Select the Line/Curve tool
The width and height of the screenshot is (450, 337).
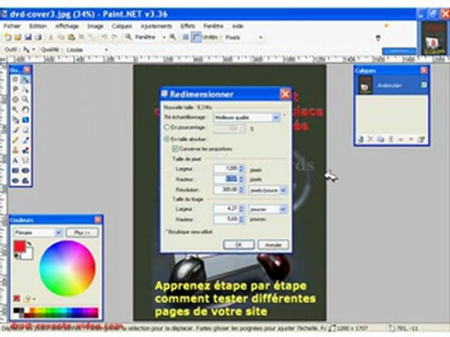(25, 161)
